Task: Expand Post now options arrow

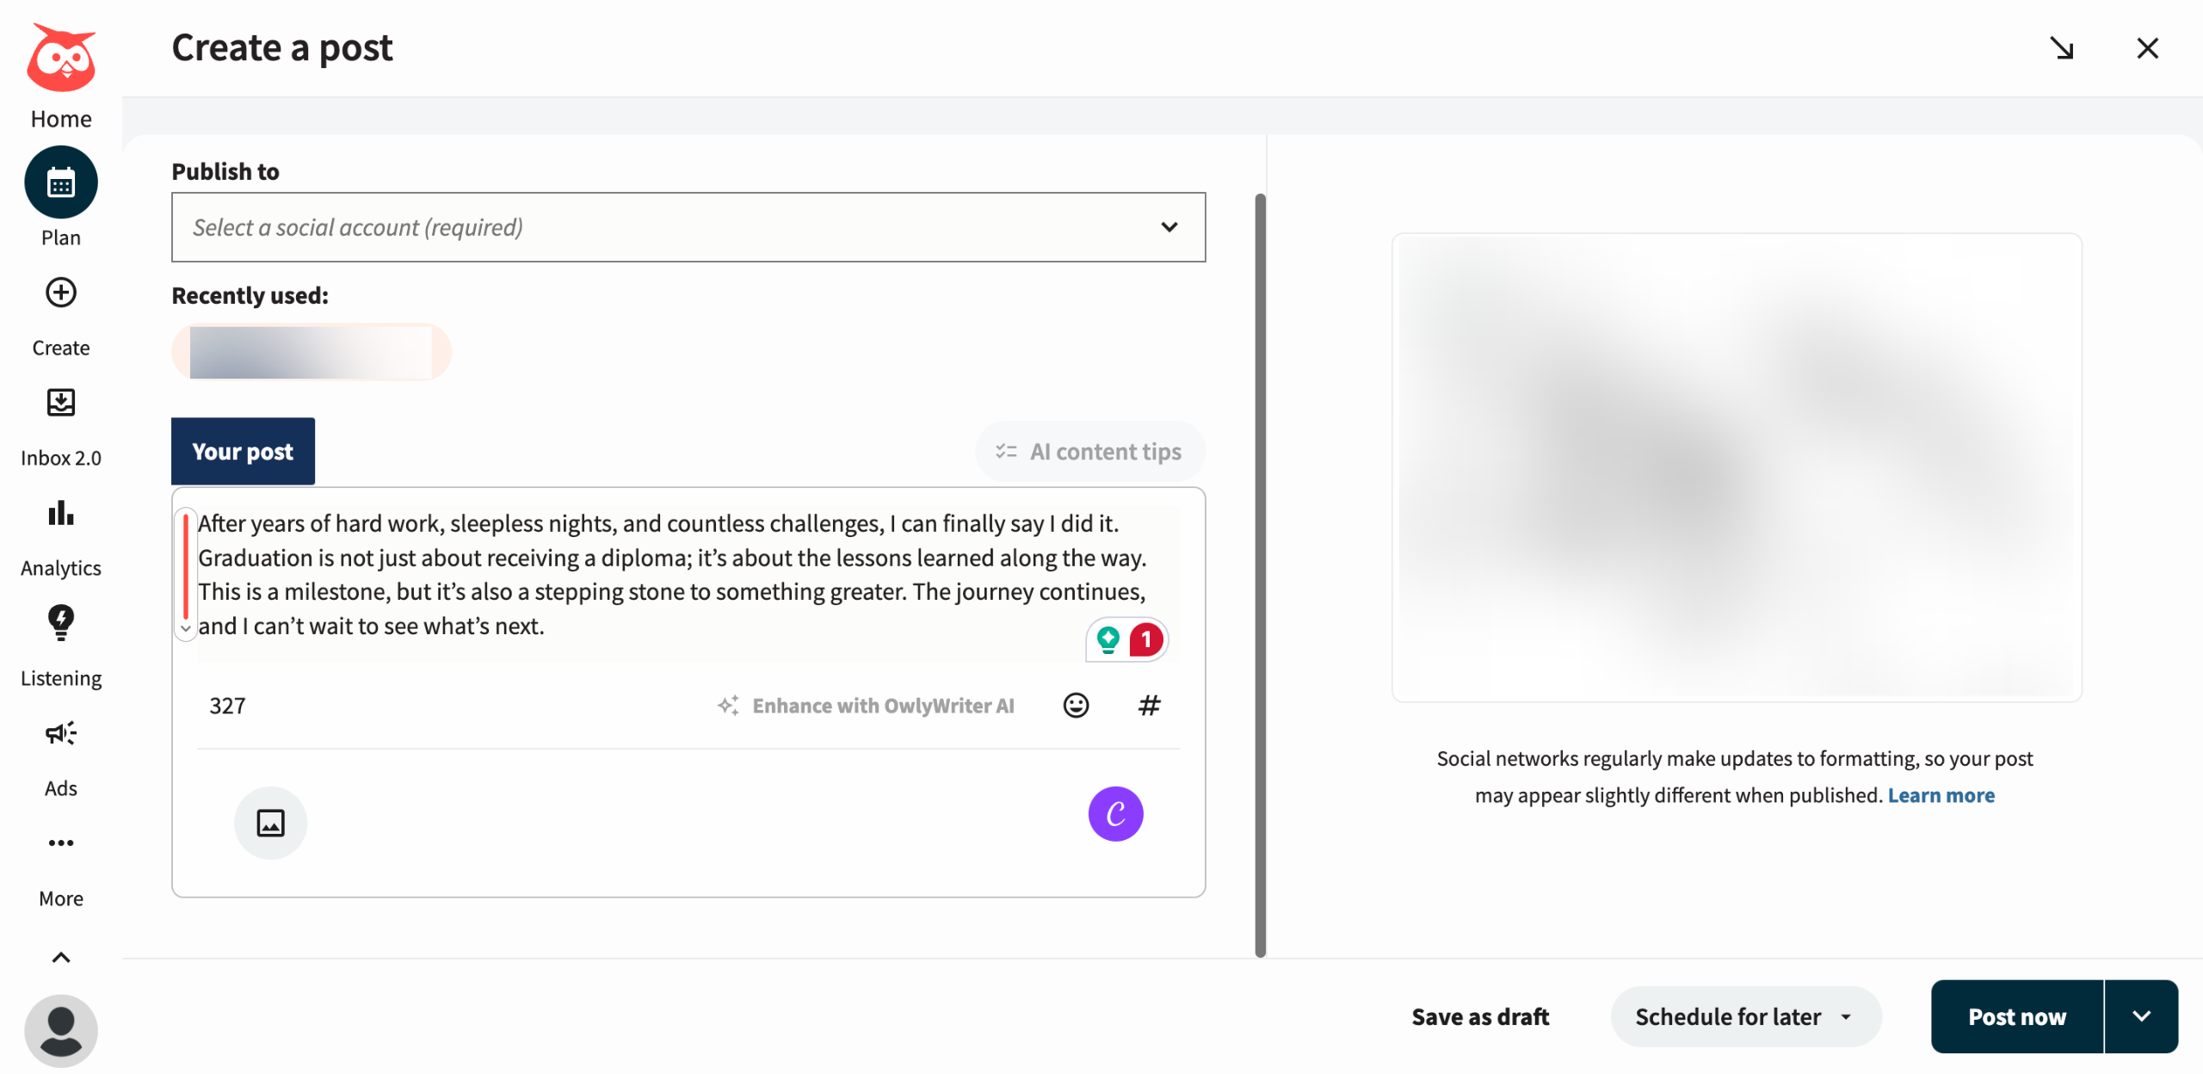Action: pos(2142,1016)
